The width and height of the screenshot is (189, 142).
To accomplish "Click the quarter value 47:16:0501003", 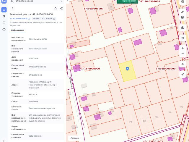I will 35,75.
